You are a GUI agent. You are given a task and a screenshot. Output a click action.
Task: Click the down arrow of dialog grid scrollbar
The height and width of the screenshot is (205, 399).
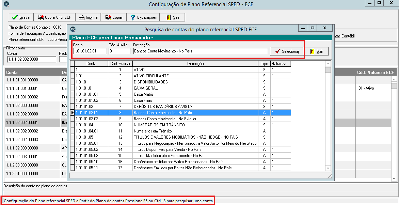click(328, 168)
